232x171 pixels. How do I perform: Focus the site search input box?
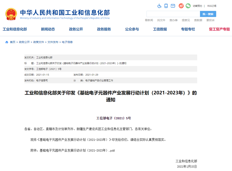point(173,14)
